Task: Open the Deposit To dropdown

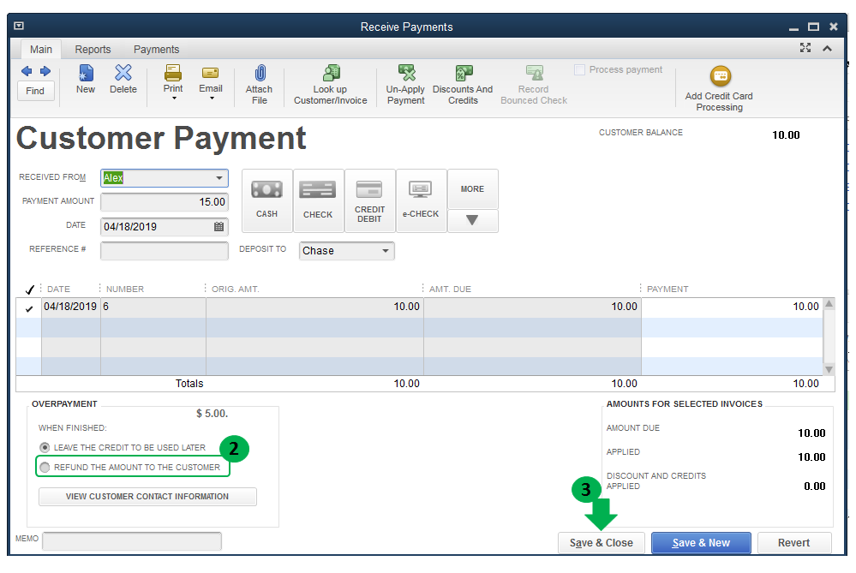Action: click(386, 251)
